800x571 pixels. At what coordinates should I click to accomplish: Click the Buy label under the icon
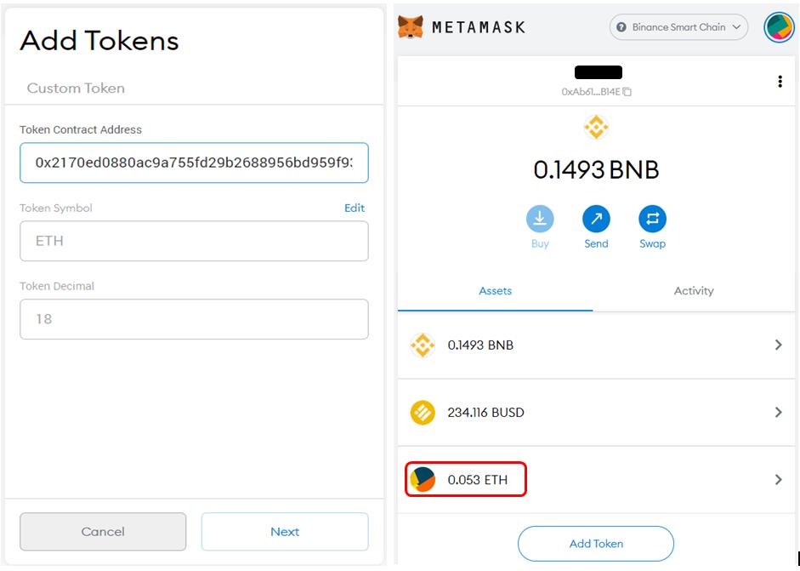click(540, 243)
